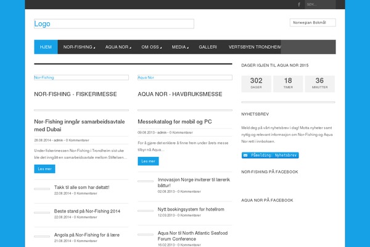The image size is (370, 247).
Task: Click thumbnail beside Takk til alle article
Action: coord(42,189)
